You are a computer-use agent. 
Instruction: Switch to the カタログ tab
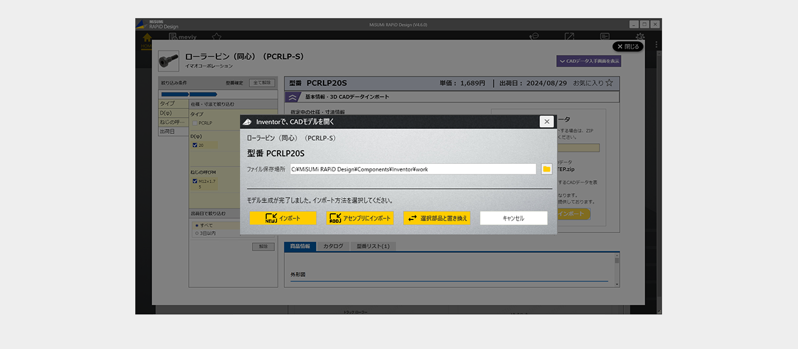pos(333,246)
